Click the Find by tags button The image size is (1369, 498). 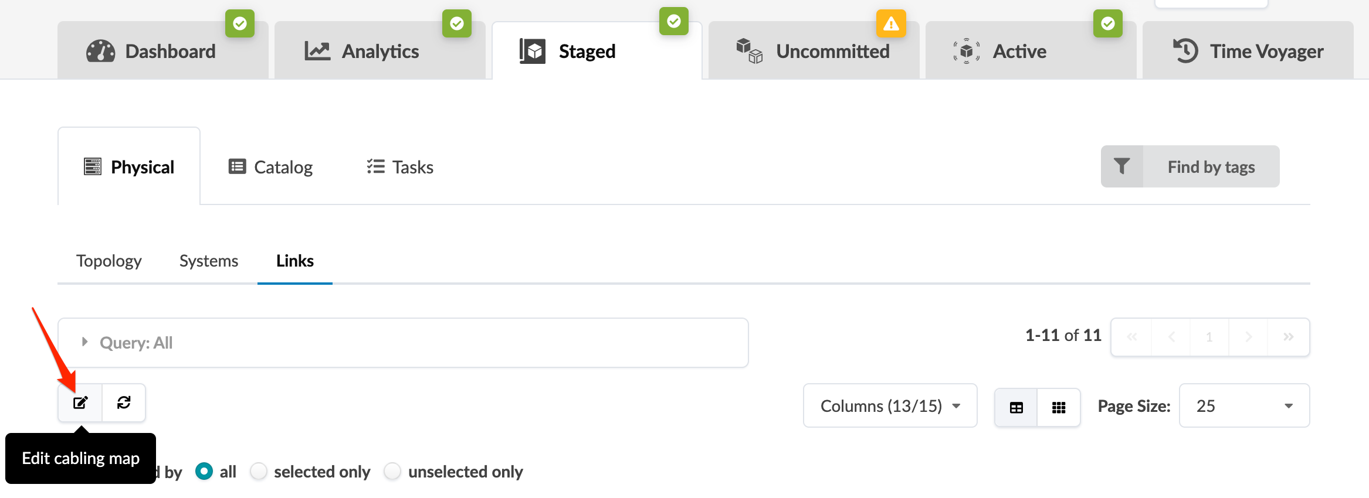tap(1211, 167)
